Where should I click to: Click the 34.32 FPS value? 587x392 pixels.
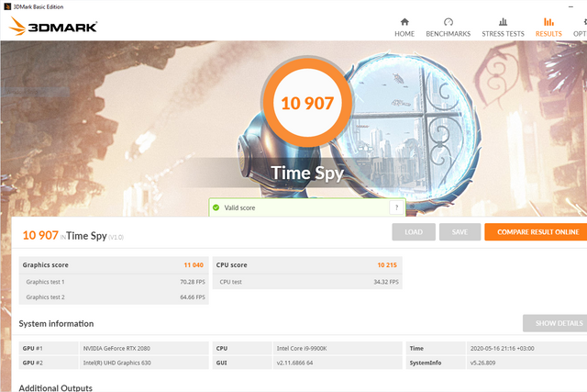[386, 282]
